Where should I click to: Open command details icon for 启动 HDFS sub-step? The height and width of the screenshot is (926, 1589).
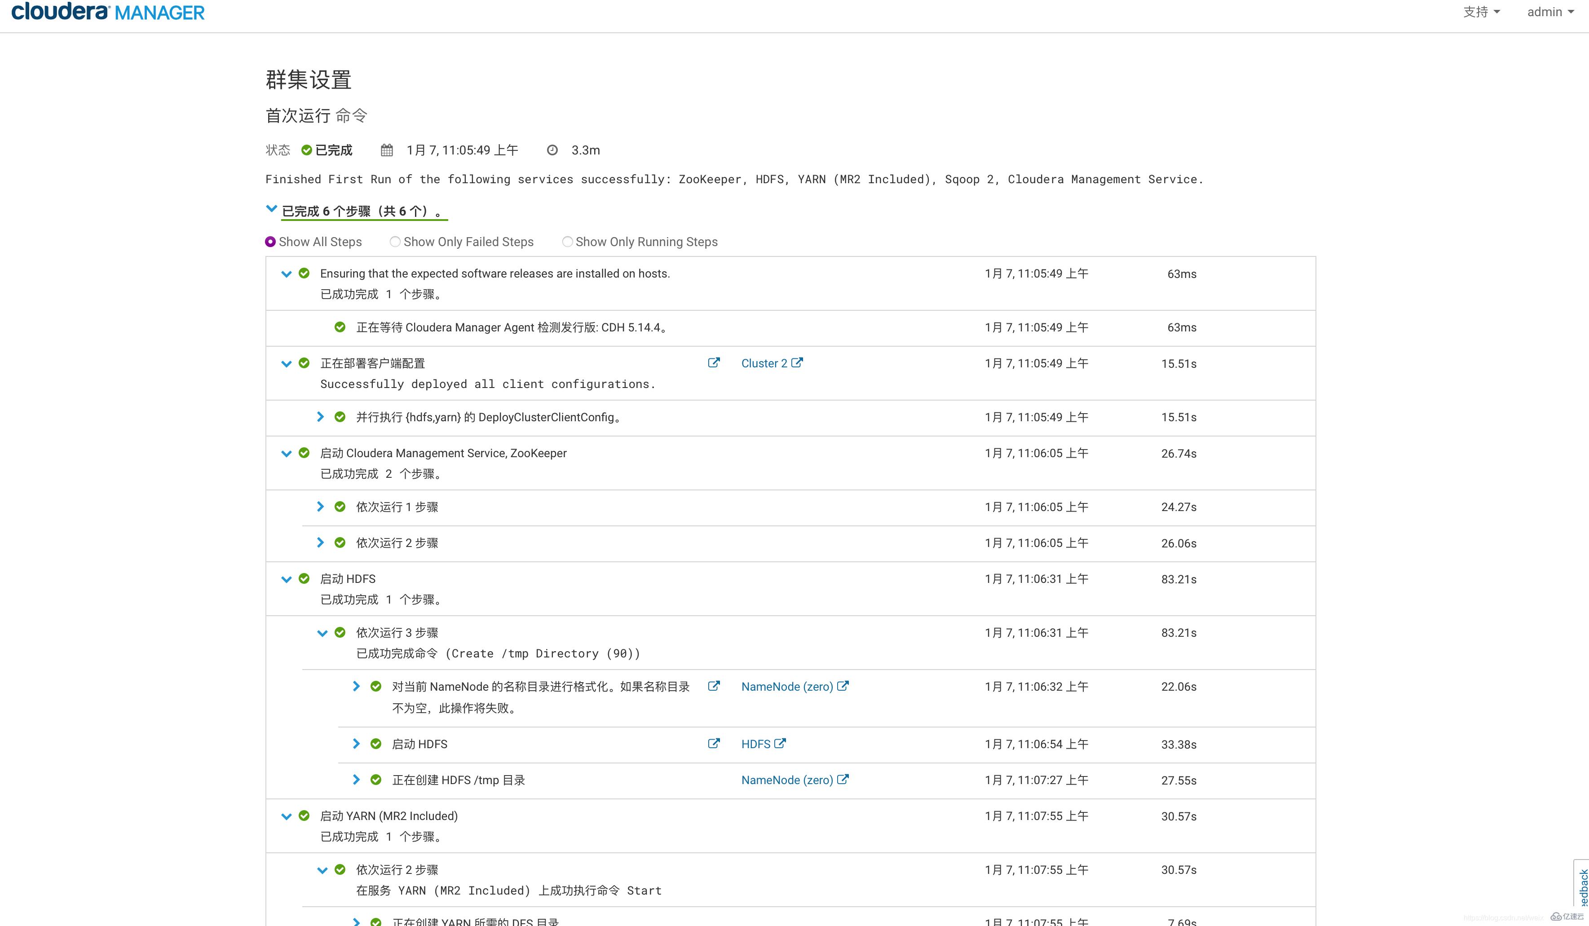[714, 743]
